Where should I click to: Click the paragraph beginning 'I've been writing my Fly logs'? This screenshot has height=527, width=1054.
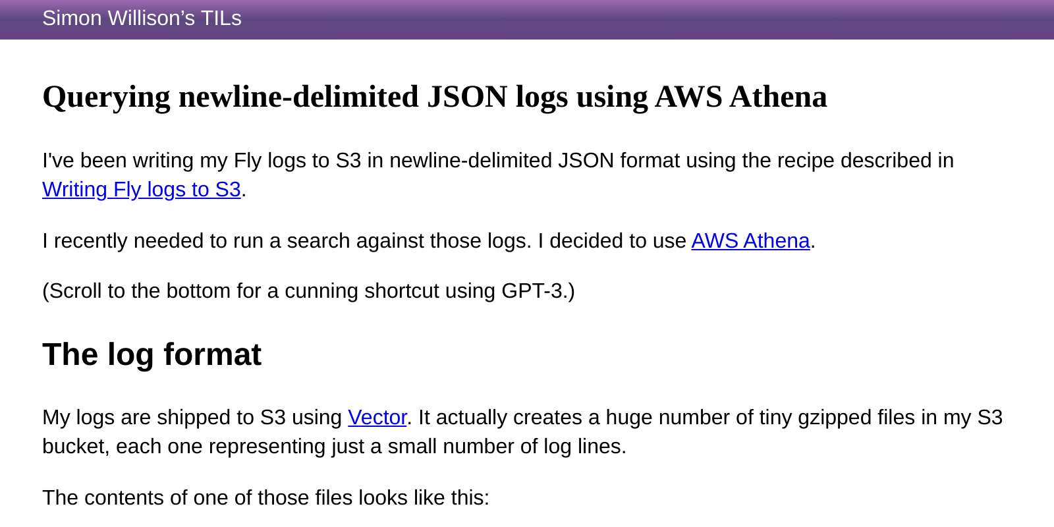(498, 175)
